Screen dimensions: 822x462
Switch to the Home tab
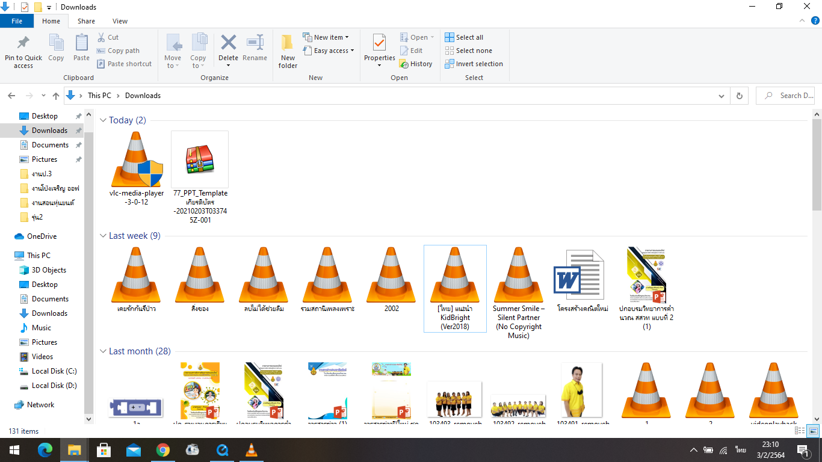point(51,21)
